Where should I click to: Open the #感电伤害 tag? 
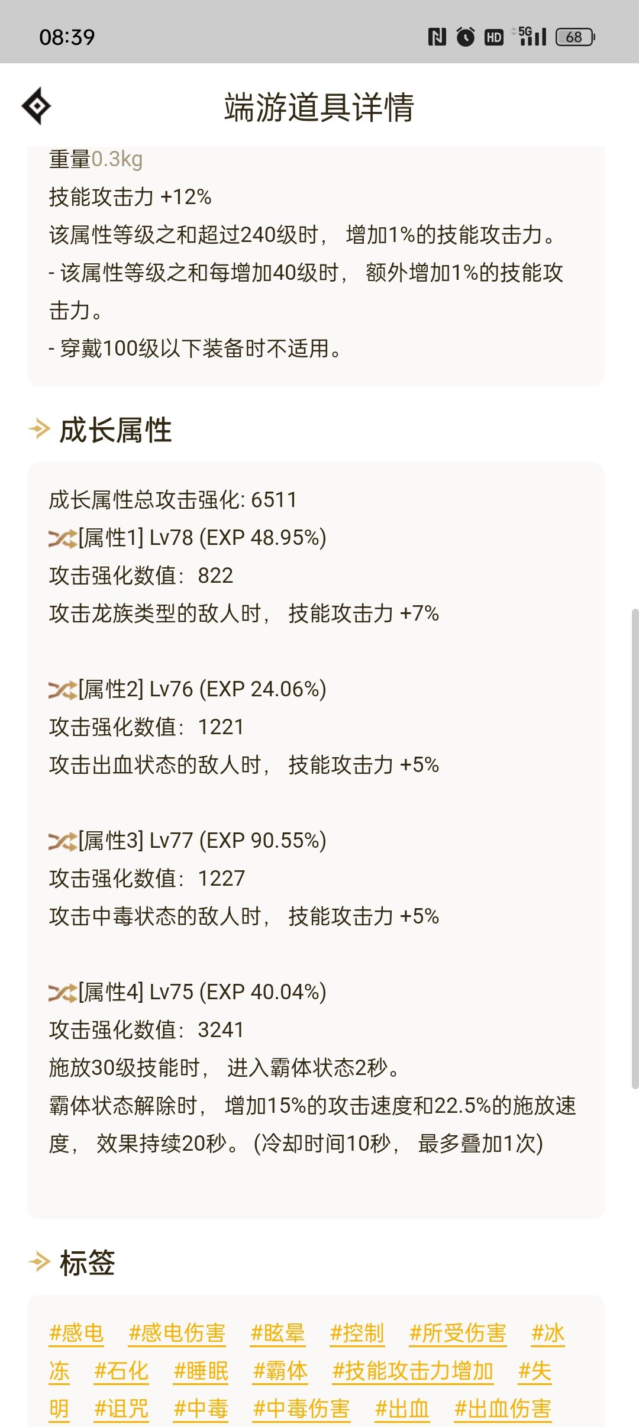(177, 1333)
